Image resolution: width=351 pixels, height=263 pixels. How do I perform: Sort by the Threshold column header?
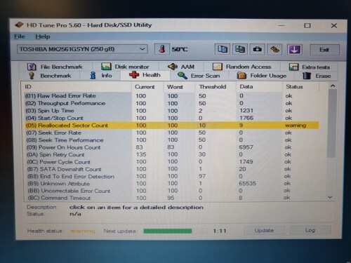pos(213,87)
